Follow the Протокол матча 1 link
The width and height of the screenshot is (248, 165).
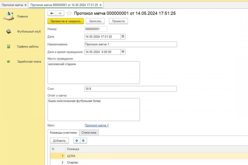[x=97, y=125]
